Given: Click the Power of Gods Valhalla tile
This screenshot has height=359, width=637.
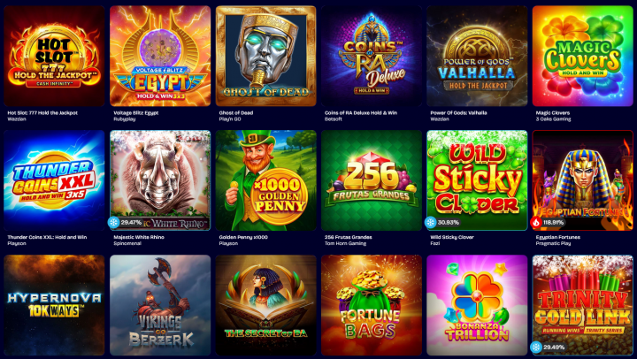Looking at the screenshot, I should tap(477, 56).
